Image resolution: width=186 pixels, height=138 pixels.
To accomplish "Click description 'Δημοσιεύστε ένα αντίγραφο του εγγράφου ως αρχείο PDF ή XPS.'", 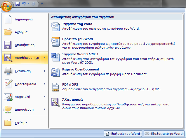I will (112, 89).
